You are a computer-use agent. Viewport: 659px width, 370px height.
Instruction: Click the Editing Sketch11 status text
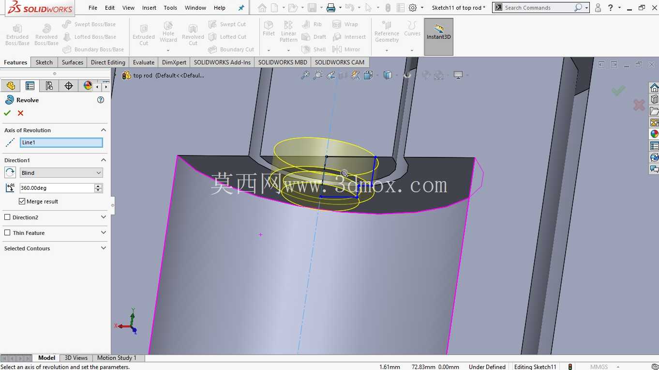tap(535, 367)
